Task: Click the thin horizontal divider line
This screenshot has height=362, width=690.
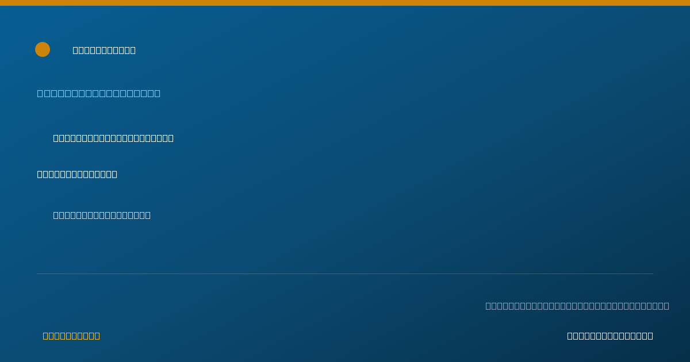Action: click(x=345, y=274)
